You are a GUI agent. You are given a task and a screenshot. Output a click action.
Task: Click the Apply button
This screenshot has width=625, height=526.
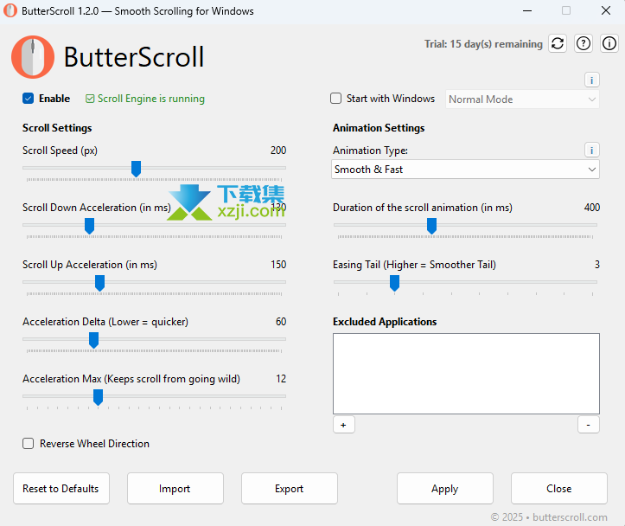(445, 489)
